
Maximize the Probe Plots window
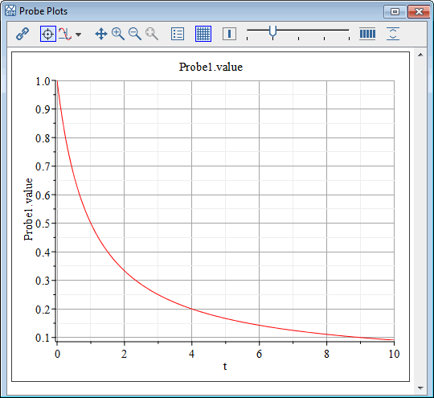[x=395, y=12]
